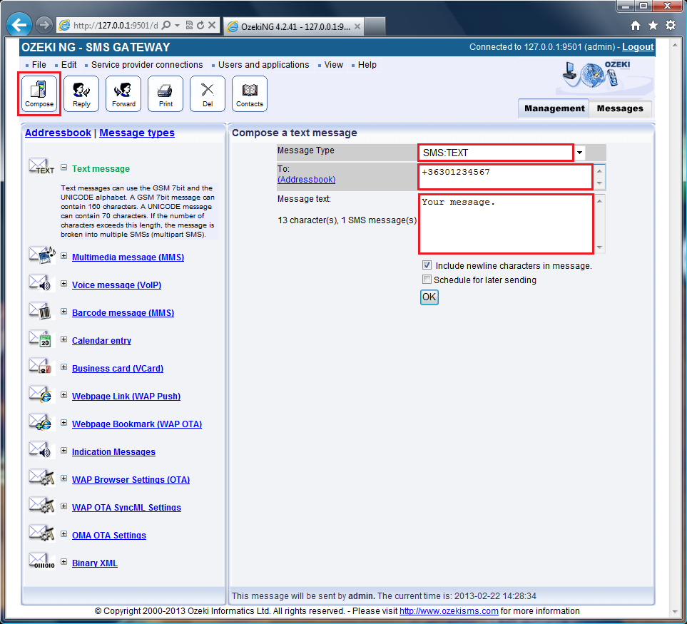Expand the Webpage Link (WAP Push) section
The width and height of the screenshot is (687, 624).
pyautogui.click(x=64, y=395)
